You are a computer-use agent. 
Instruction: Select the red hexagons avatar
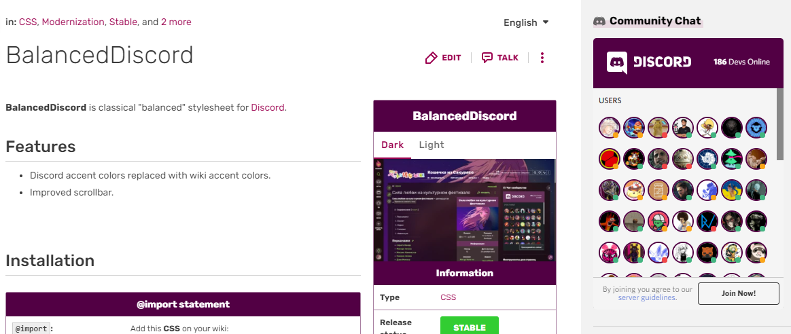tap(610, 159)
